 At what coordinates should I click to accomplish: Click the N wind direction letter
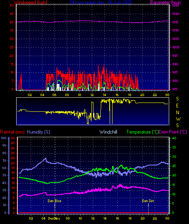point(178,113)
